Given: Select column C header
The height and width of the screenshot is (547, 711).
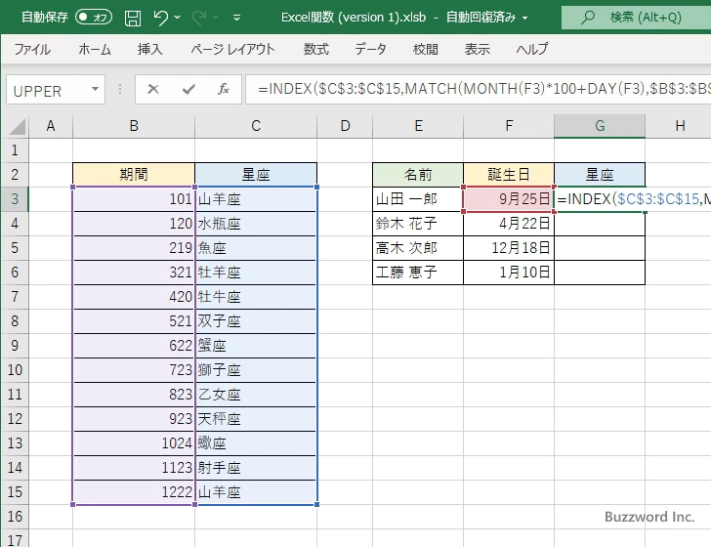Looking at the screenshot, I should coord(256,126).
